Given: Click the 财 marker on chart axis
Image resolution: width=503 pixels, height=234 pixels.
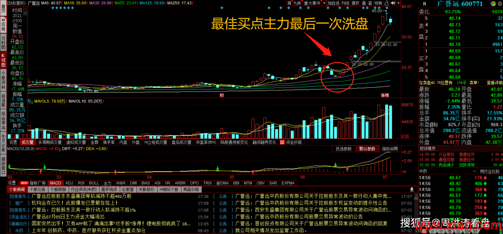Looking at the screenshot, I should [x=222, y=95].
